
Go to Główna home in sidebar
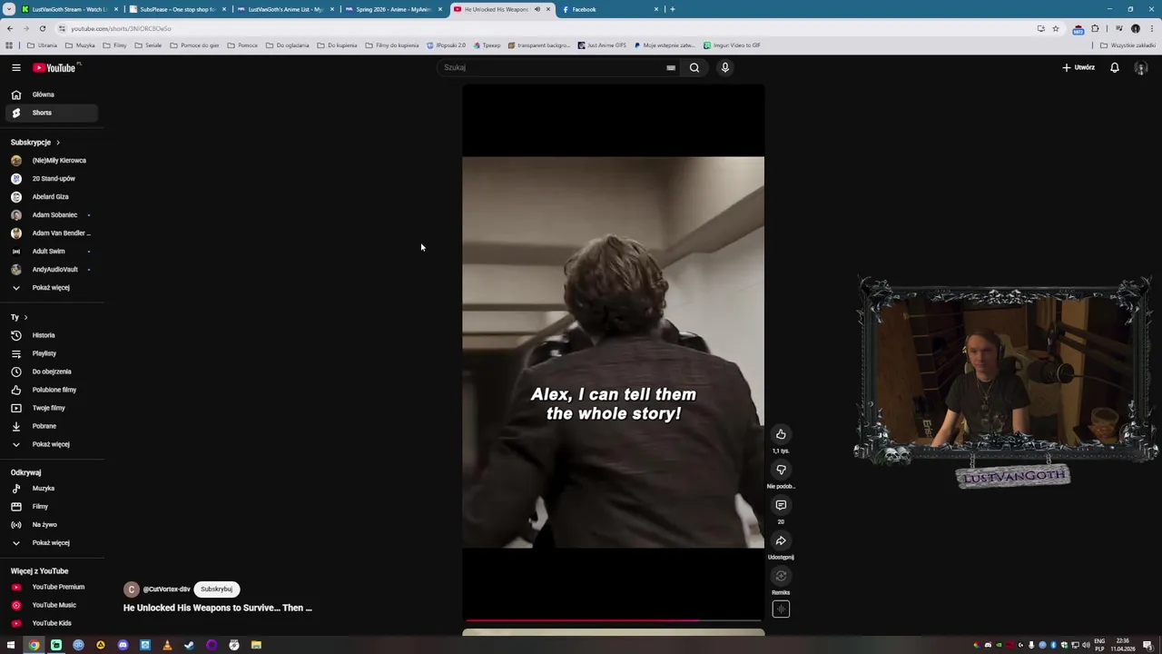pyautogui.click(x=53, y=94)
